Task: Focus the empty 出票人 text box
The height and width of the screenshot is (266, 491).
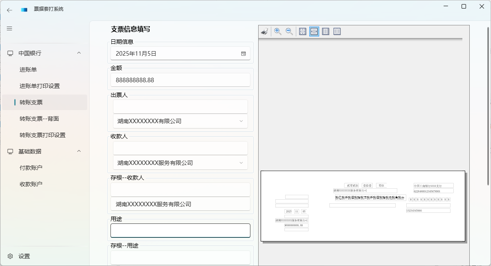Action: 180,106
